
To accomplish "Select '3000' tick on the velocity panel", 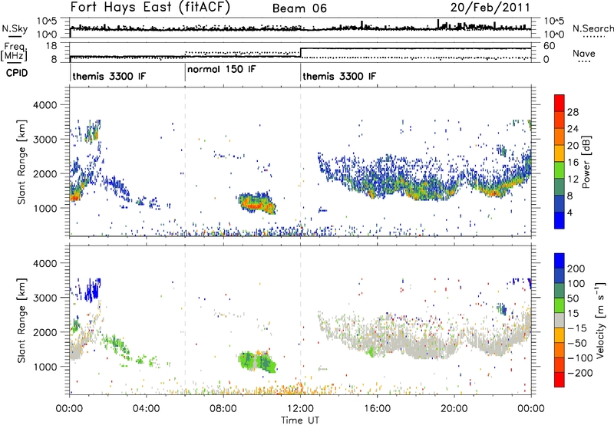I will [45, 298].
